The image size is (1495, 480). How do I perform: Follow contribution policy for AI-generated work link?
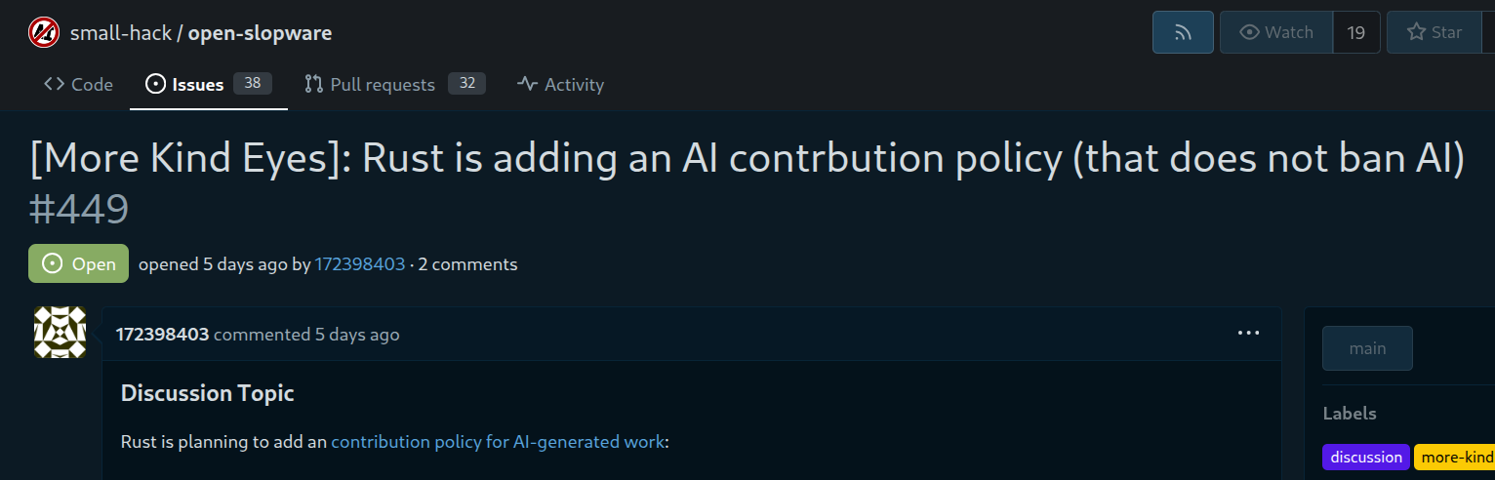pyautogui.click(x=498, y=442)
